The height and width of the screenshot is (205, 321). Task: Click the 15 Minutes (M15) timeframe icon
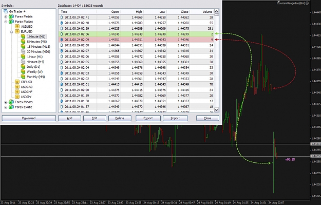(x=23, y=46)
